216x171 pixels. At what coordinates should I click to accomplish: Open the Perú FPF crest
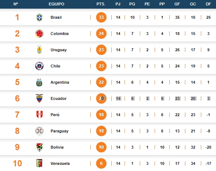click(x=39, y=115)
